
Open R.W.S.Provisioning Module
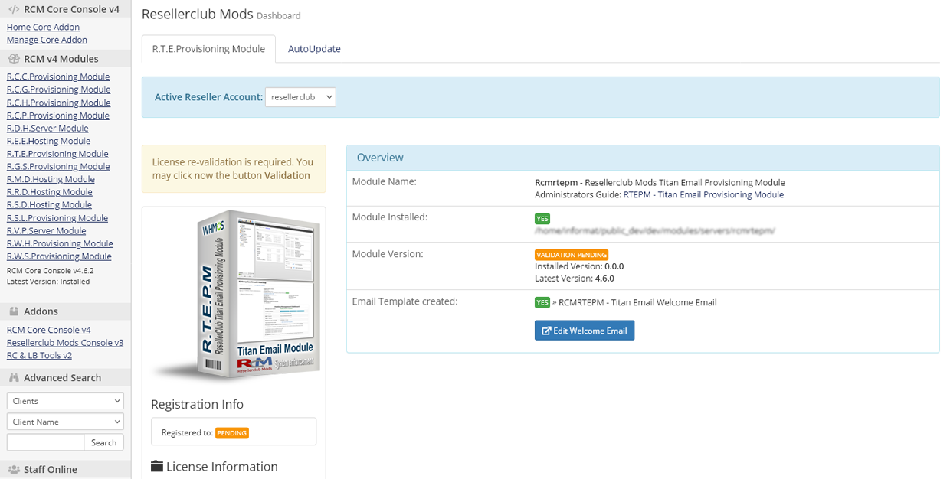59,256
